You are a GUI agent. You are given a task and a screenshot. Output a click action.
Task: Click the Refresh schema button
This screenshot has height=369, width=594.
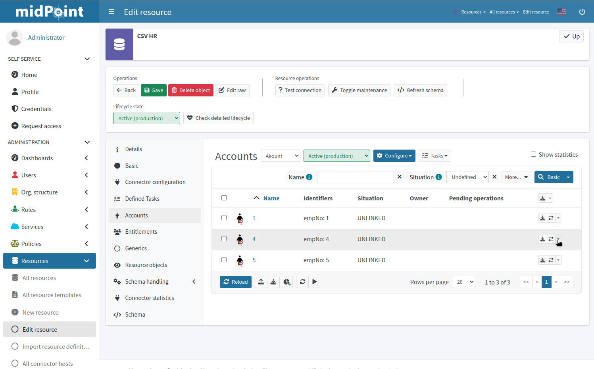[420, 90]
